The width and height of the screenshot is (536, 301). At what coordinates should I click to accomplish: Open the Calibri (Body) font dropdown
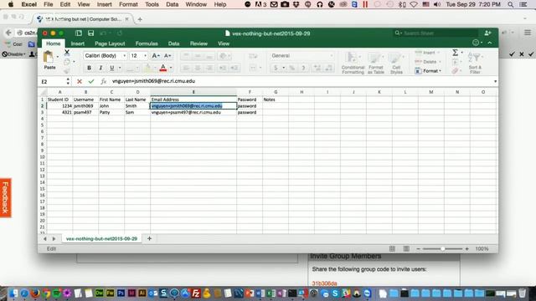click(x=125, y=56)
